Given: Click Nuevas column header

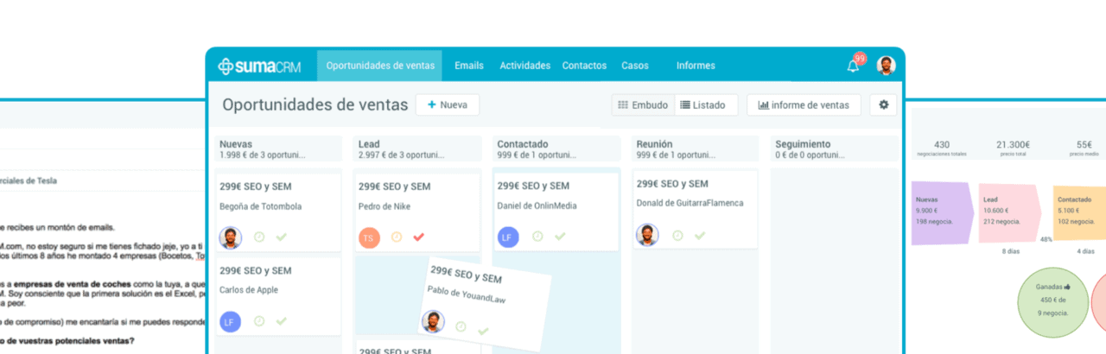Looking at the screenshot, I should pyautogui.click(x=277, y=149).
